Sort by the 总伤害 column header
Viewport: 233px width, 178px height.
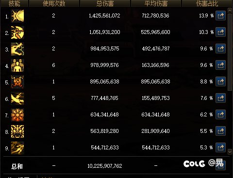tap(105, 3)
